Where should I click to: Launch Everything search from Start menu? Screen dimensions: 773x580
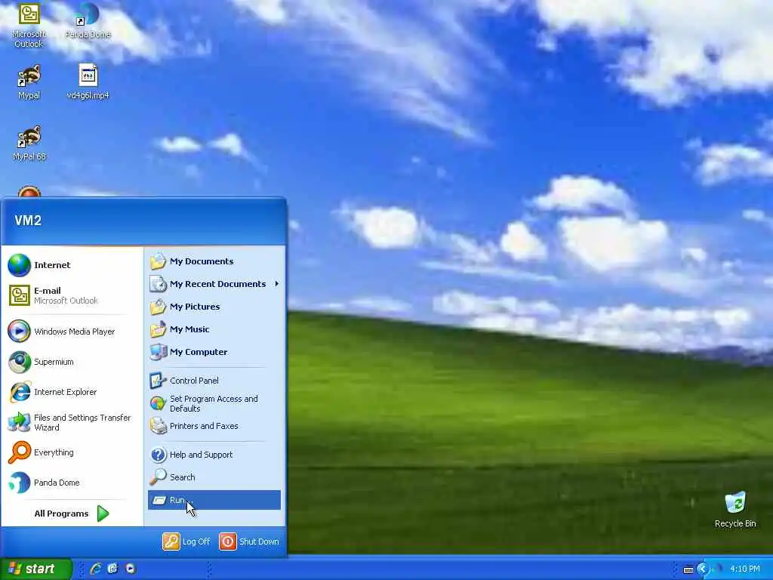tap(72, 452)
